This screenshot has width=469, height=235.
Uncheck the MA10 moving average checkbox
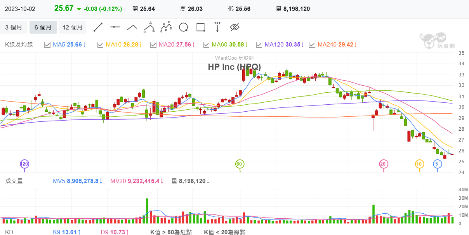(100, 45)
